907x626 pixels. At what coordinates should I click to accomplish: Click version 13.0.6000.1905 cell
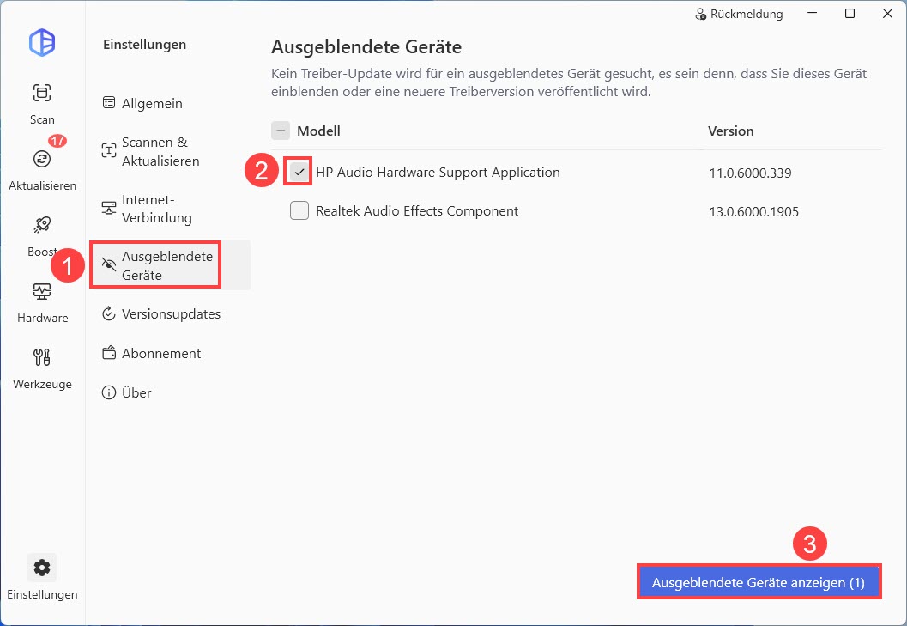point(753,212)
